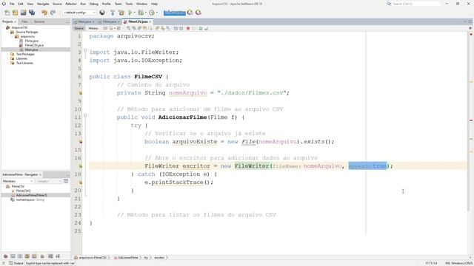Click the globe browser icon in toolbar
This screenshot has width=474, height=266.
click(x=102, y=13)
